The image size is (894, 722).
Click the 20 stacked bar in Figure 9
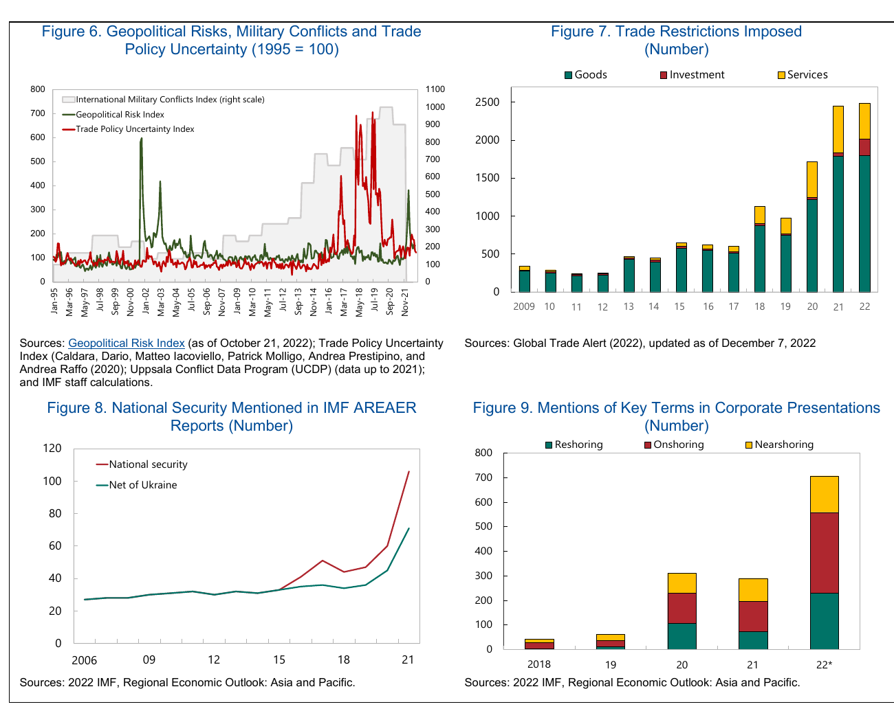click(x=682, y=611)
